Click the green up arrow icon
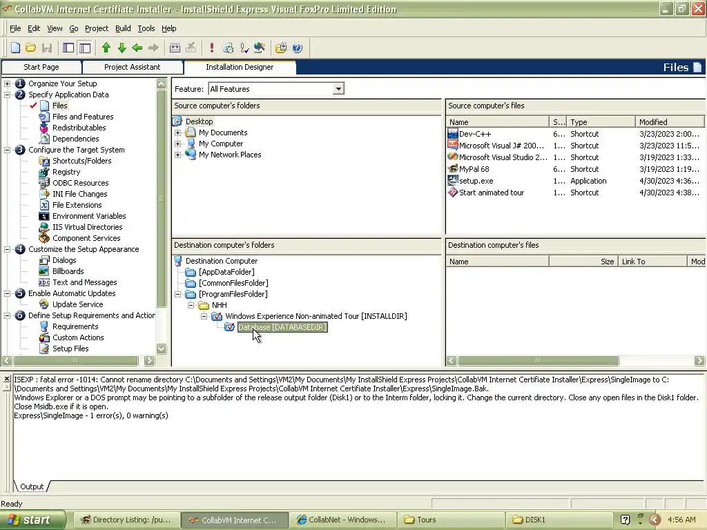Screen dimensions: 707x530 point(106,48)
